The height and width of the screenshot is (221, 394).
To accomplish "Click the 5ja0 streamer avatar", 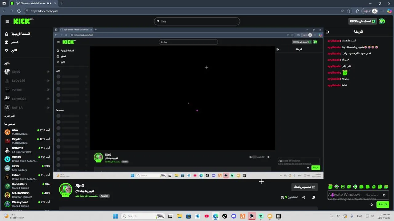I will (66, 190).
